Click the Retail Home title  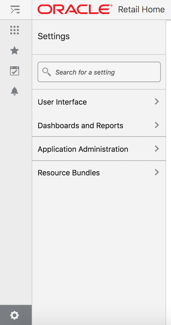click(141, 9)
